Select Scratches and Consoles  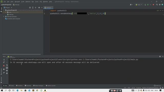pos(13,19)
